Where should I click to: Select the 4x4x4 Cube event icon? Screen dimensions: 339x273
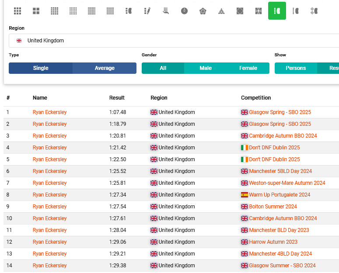tap(55, 11)
